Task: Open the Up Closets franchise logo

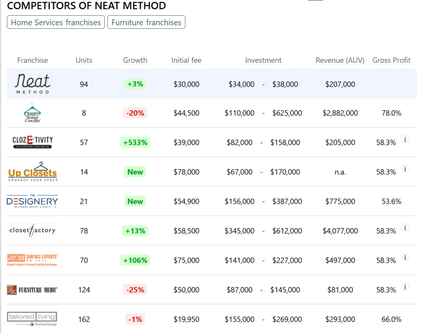Action: pos(33,172)
